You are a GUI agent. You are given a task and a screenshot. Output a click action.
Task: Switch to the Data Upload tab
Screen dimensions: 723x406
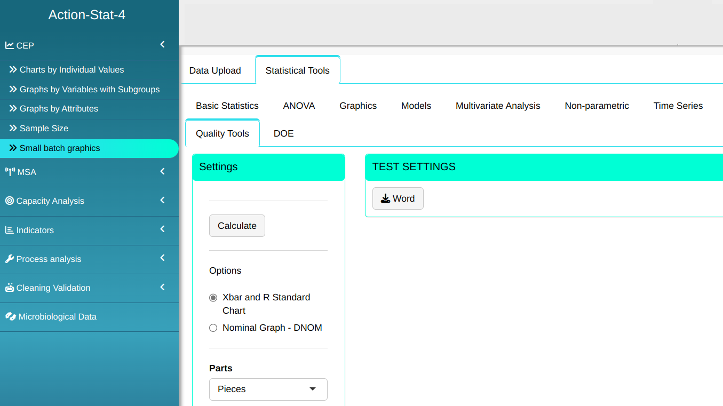coord(215,70)
